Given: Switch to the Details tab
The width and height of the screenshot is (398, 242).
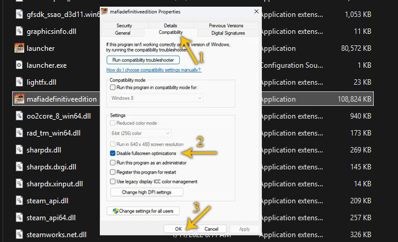Looking at the screenshot, I should (171, 25).
